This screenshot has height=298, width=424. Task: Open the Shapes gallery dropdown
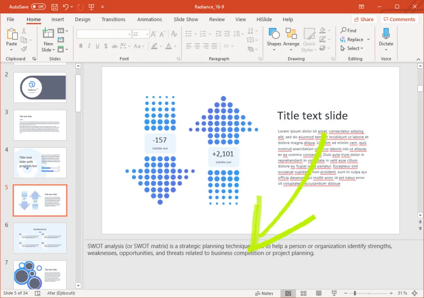[x=274, y=50]
